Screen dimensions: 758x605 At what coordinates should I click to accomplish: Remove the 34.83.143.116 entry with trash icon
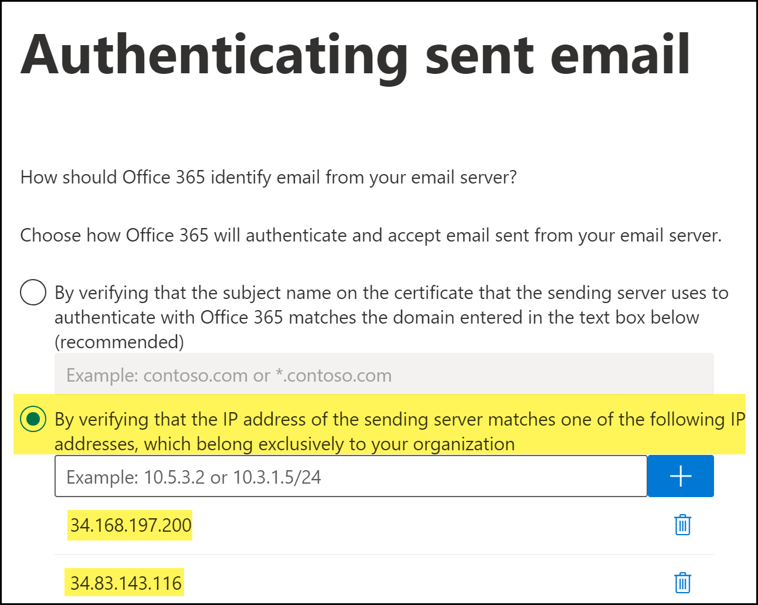(682, 583)
